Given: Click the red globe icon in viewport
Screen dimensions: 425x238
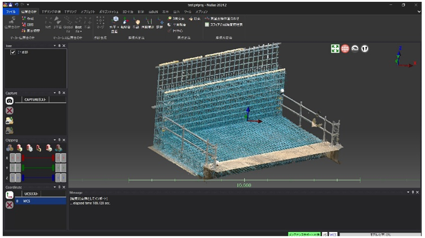Looking at the screenshot, I should pos(345,49).
